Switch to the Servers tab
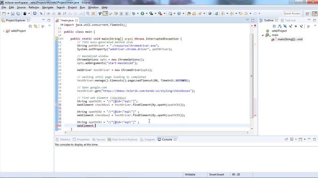Viewport: 318px width, 178px height. pos(99,139)
